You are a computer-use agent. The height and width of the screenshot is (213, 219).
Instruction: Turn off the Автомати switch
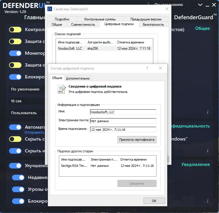(x=15, y=127)
